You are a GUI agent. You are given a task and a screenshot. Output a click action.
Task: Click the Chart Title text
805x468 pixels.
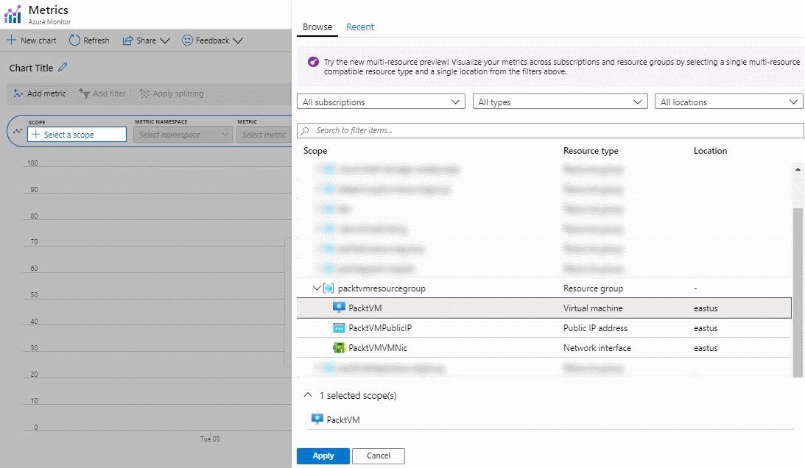(x=32, y=68)
